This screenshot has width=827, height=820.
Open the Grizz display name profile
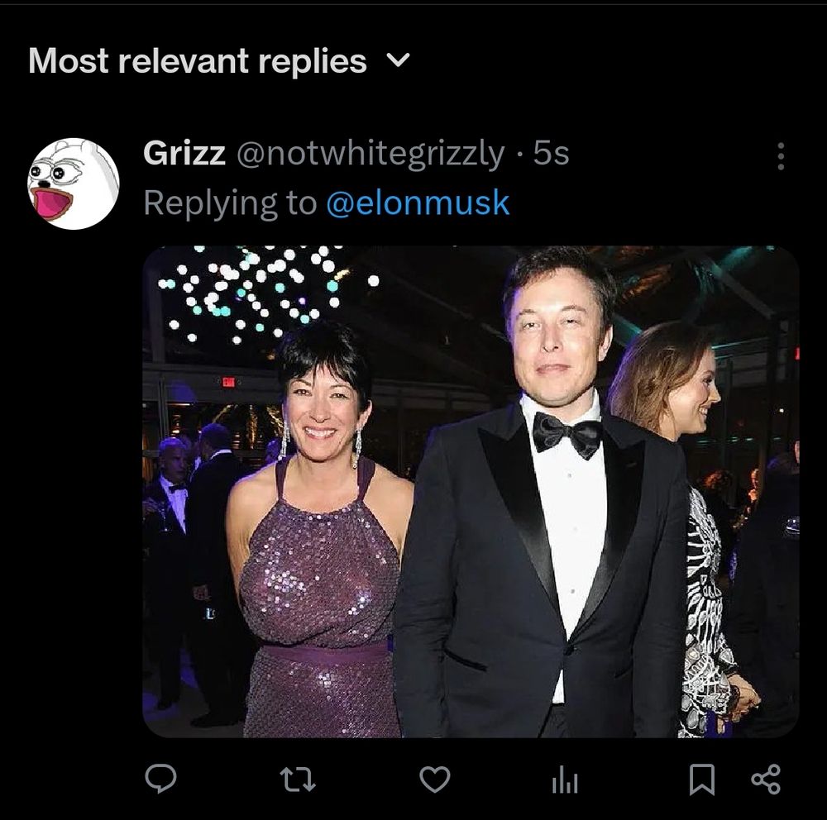[184, 153]
